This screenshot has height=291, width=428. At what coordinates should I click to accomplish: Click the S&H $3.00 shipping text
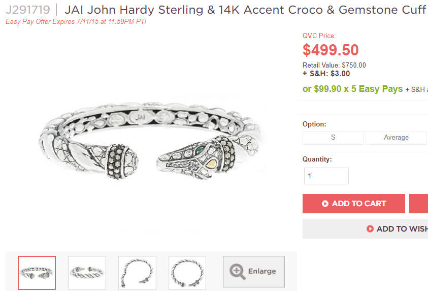click(x=326, y=74)
